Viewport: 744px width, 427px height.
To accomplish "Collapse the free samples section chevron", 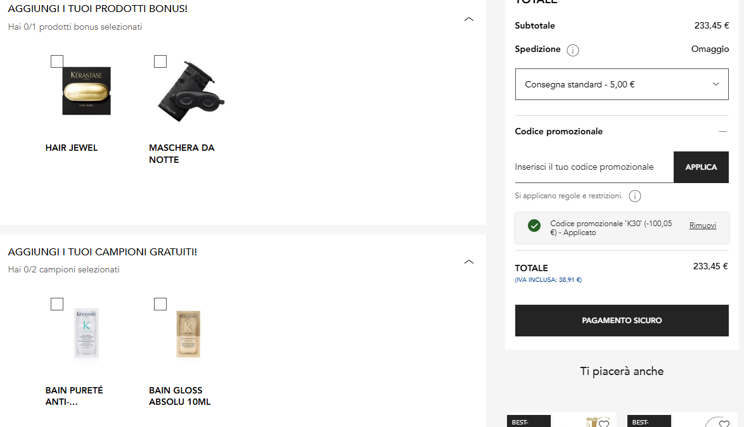I will 469,262.
